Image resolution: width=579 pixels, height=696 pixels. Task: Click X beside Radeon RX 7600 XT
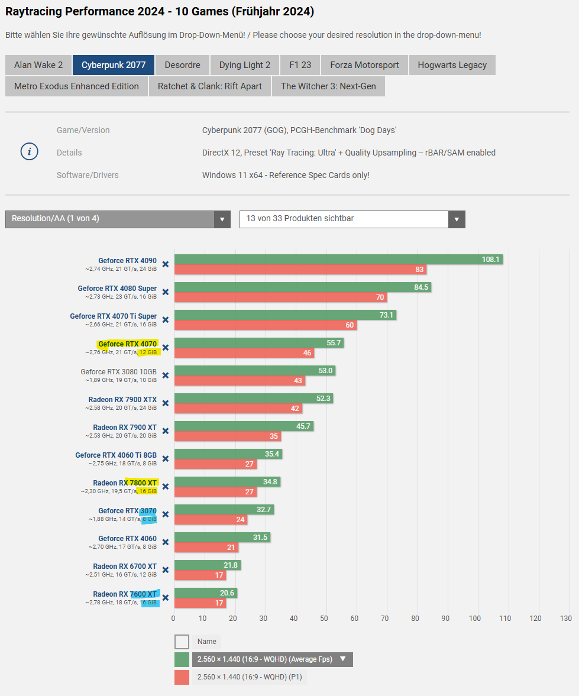[x=166, y=598]
